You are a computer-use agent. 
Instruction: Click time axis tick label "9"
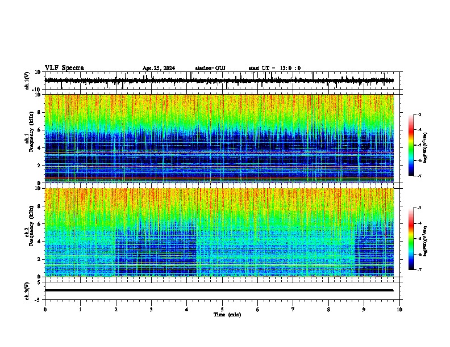[364, 310]
